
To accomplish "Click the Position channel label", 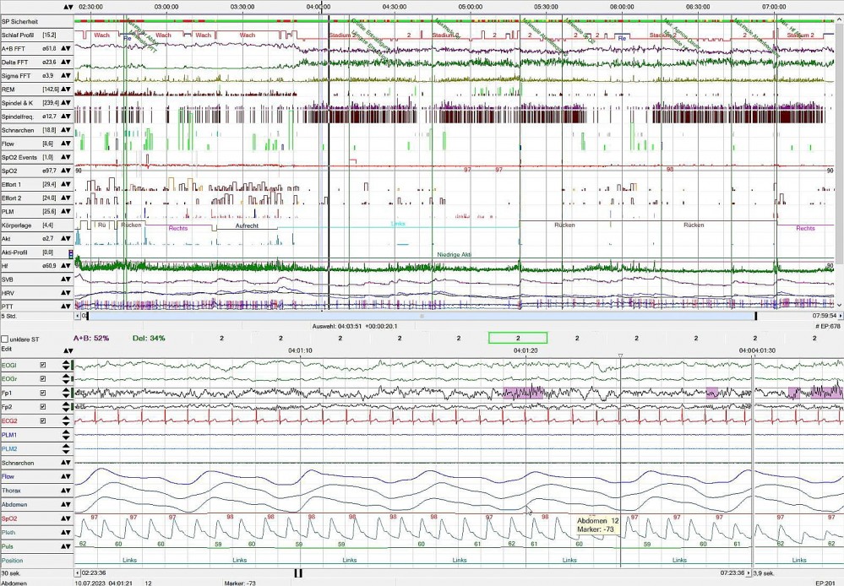I will click(14, 561).
